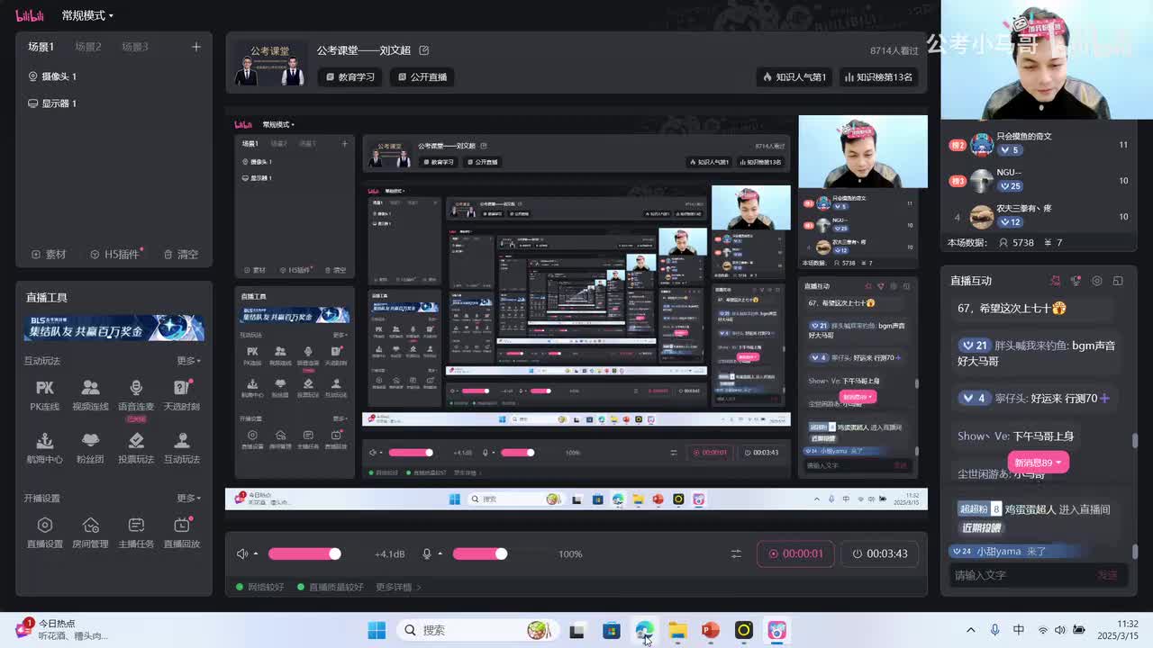Open audio mixer settings sliders icon
This screenshot has height=648, width=1153.
(x=736, y=553)
